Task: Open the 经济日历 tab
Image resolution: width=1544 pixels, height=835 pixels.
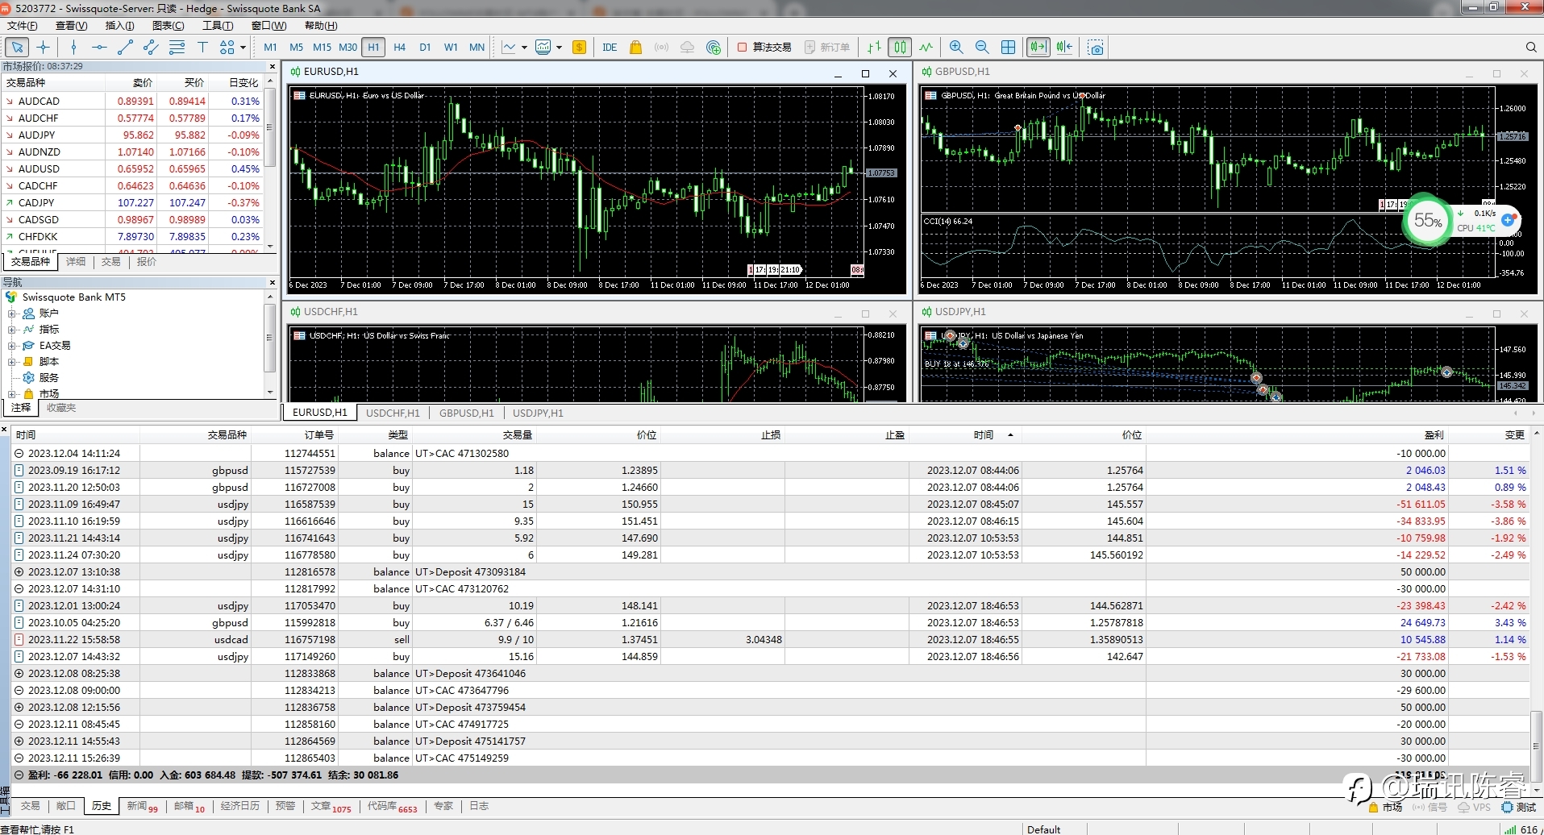Action: point(240,806)
